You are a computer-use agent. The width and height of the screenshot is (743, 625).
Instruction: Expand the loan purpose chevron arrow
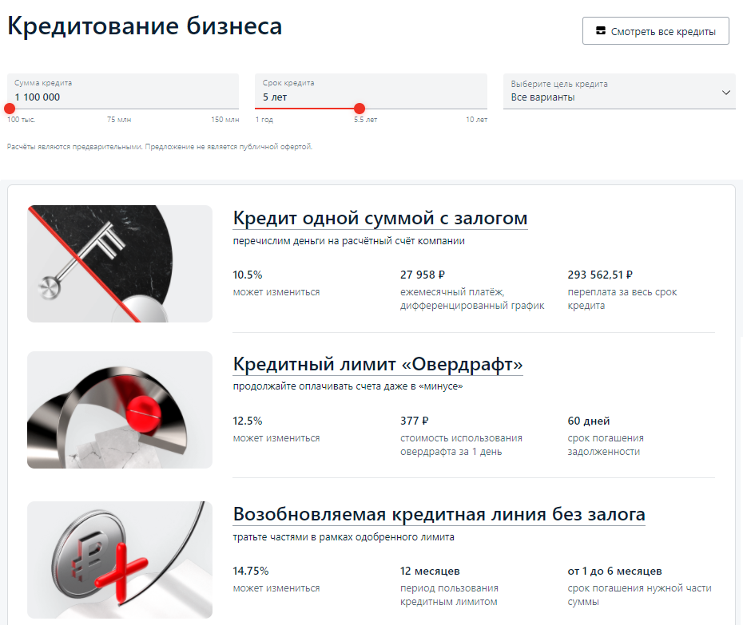[725, 93]
